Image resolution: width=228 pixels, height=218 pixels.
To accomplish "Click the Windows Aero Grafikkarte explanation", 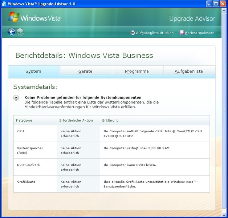I will pyautogui.click(x=151, y=184).
